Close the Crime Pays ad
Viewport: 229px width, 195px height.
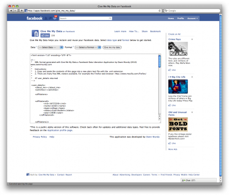coord(192,39)
